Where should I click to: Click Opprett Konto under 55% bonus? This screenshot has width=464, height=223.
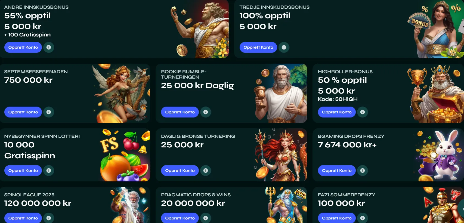pyautogui.click(x=23, y=47)
